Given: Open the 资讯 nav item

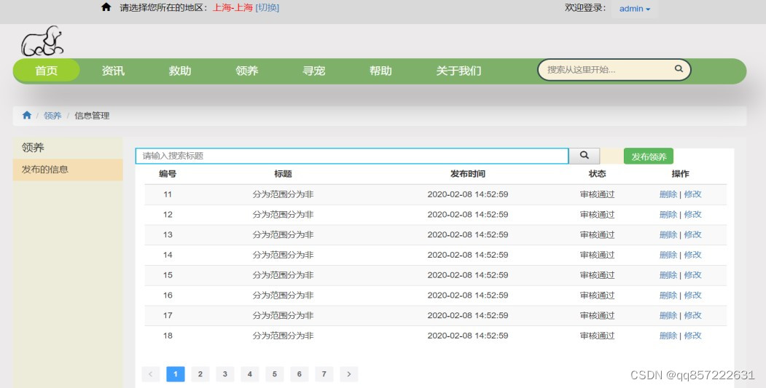Looking at the screenshot, I should (114, 71).
